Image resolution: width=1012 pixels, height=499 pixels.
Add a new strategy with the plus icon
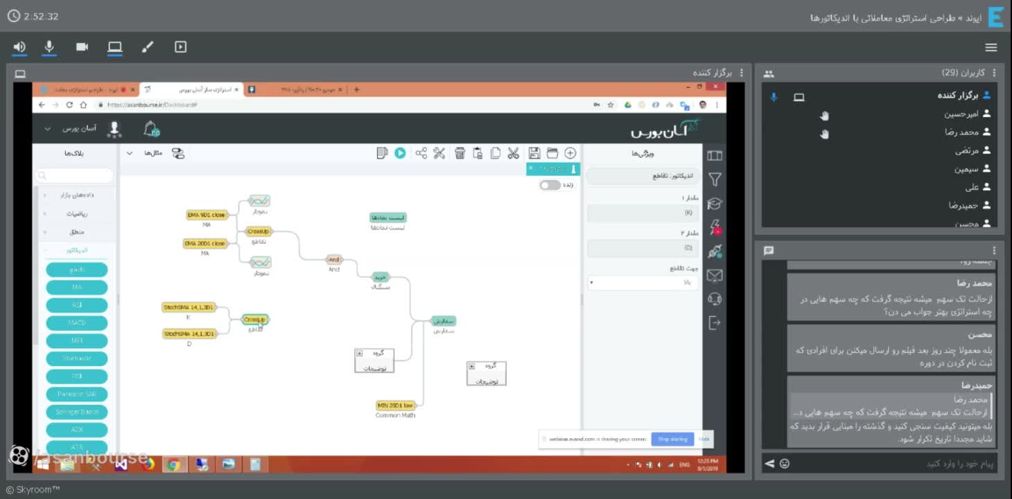[x=570, y=153]
